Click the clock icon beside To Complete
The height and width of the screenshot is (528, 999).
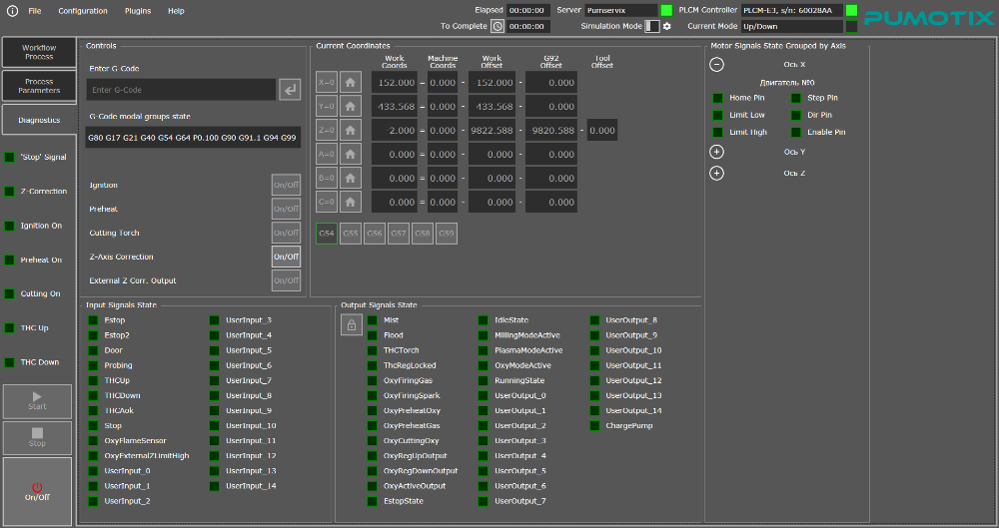pos(498,26)
